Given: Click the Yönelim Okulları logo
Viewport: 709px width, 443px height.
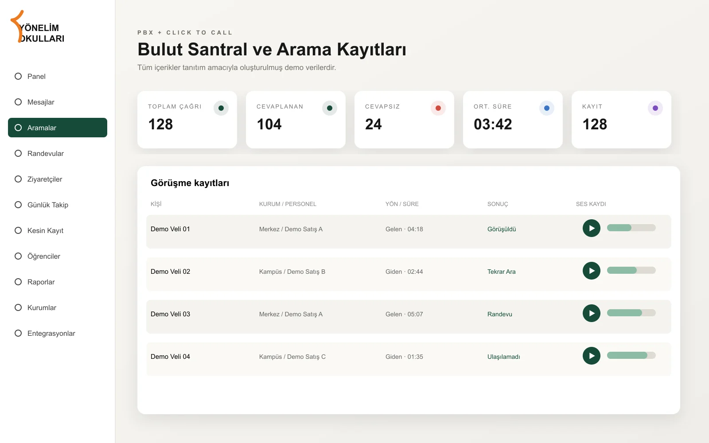Looking at the screenshot, I should (38, 27).
